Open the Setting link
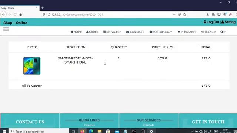237x133 pixels. click(228, 22)
